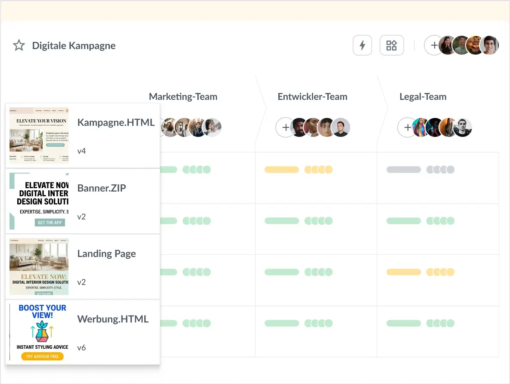Click Digitale Kampagne project title

coord(74,46)
